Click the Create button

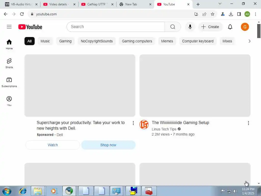(x=210, y=27)
